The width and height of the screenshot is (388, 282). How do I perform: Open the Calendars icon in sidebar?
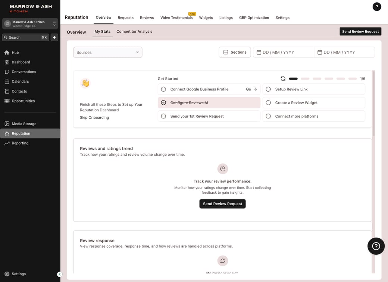7,81
